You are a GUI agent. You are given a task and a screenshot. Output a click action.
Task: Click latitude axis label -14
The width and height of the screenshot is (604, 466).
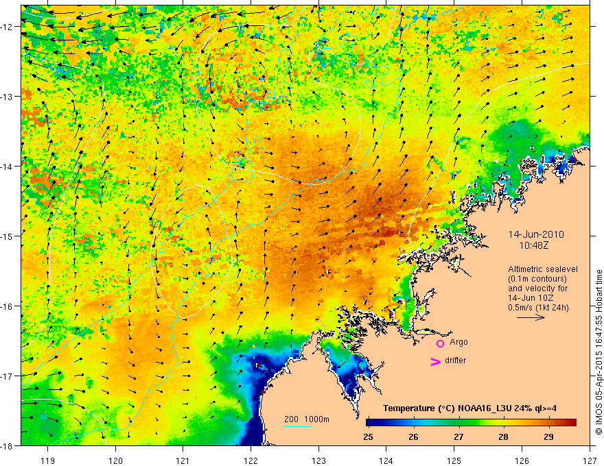[8, 167]
